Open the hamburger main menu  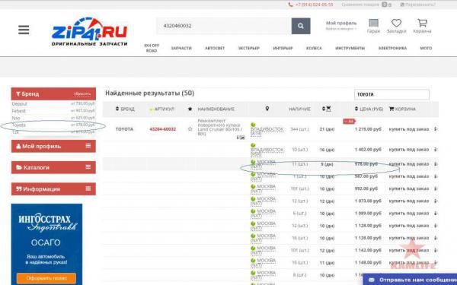(24, 30)
